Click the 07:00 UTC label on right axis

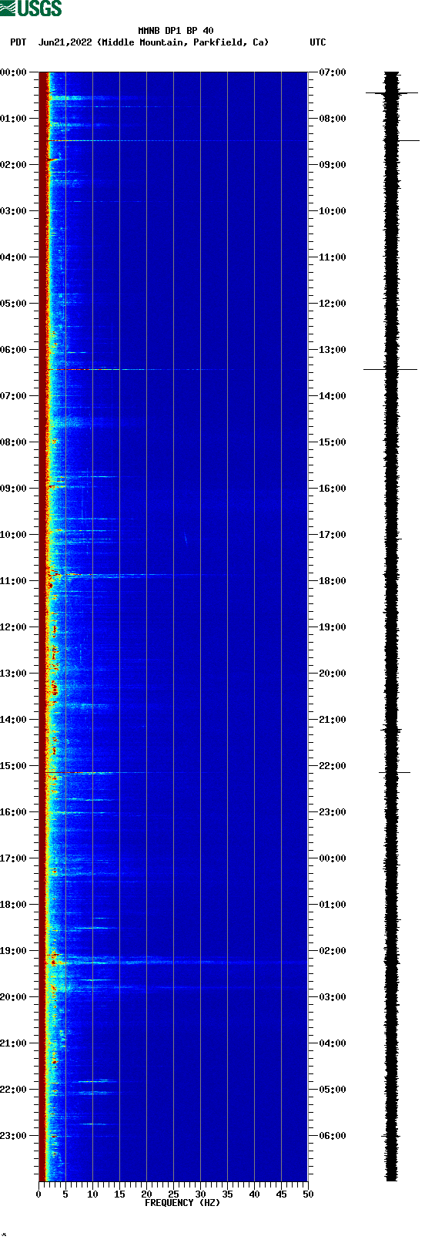[x=333, y=72]
